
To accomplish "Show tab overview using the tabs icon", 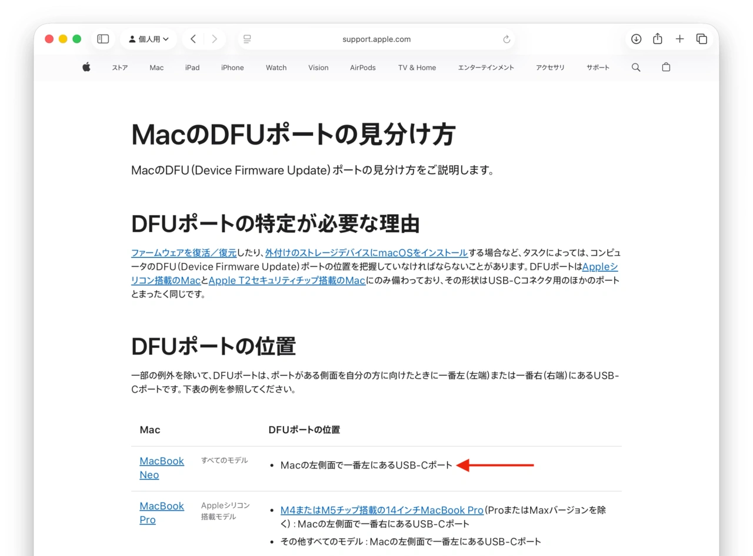I will tap(702, 39).
